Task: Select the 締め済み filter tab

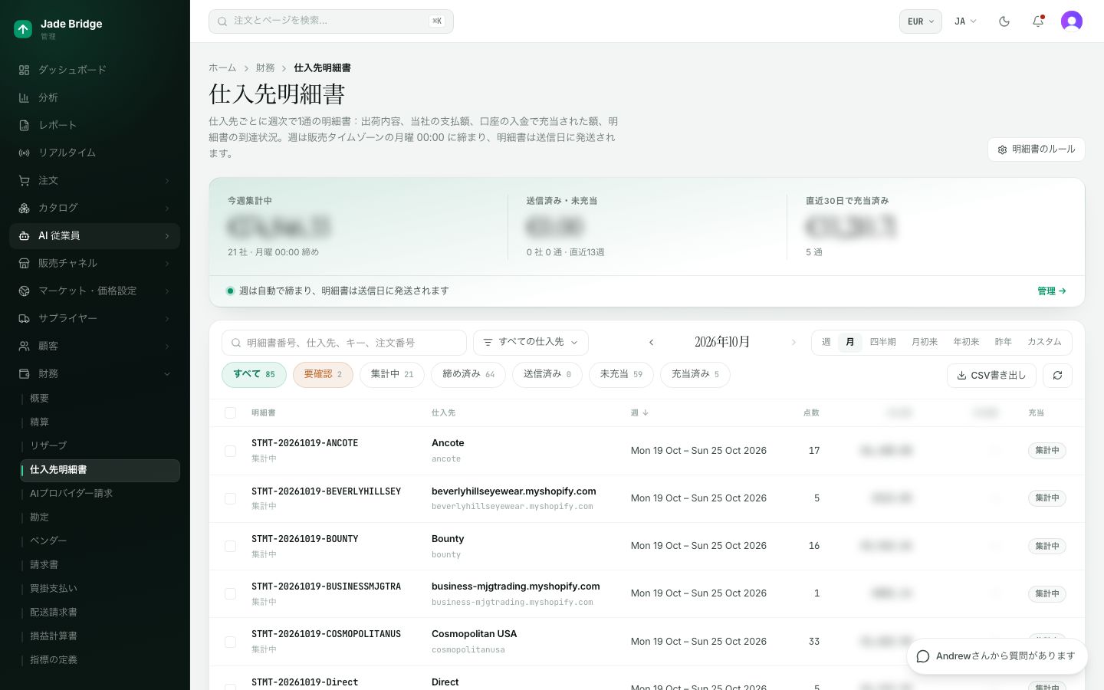Action: coord(468,374)
